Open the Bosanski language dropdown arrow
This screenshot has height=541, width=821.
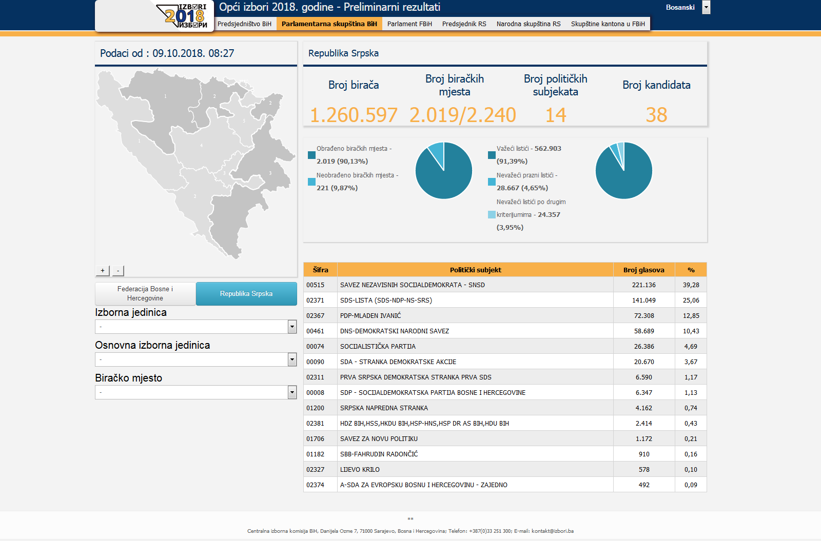(707, 7)
